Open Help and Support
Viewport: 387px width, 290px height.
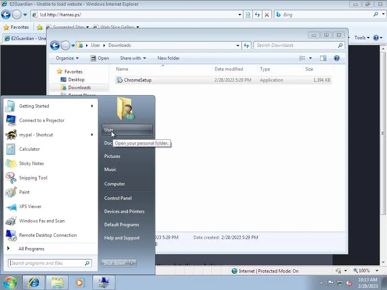[x=127, y=238]
